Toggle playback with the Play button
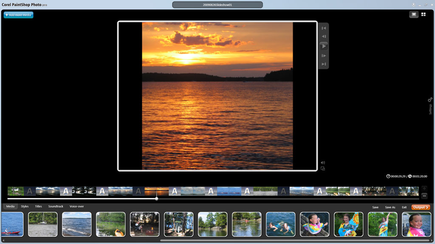435x244 pixels. [x=324, y=46]
